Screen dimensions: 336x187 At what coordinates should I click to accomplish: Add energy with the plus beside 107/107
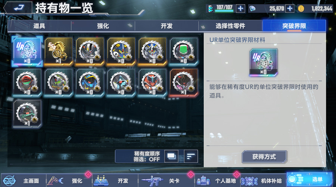click(x=240, y=9)
